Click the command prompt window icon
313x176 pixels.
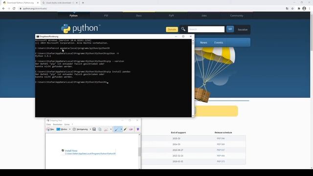pos(38,37)
